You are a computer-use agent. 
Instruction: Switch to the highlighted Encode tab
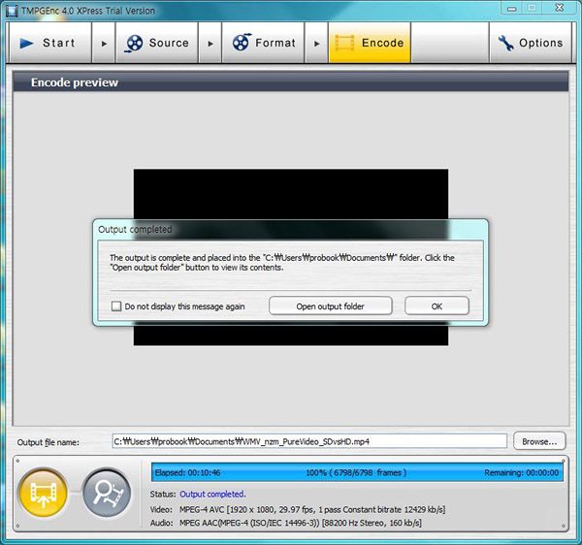tap(370, 43)
